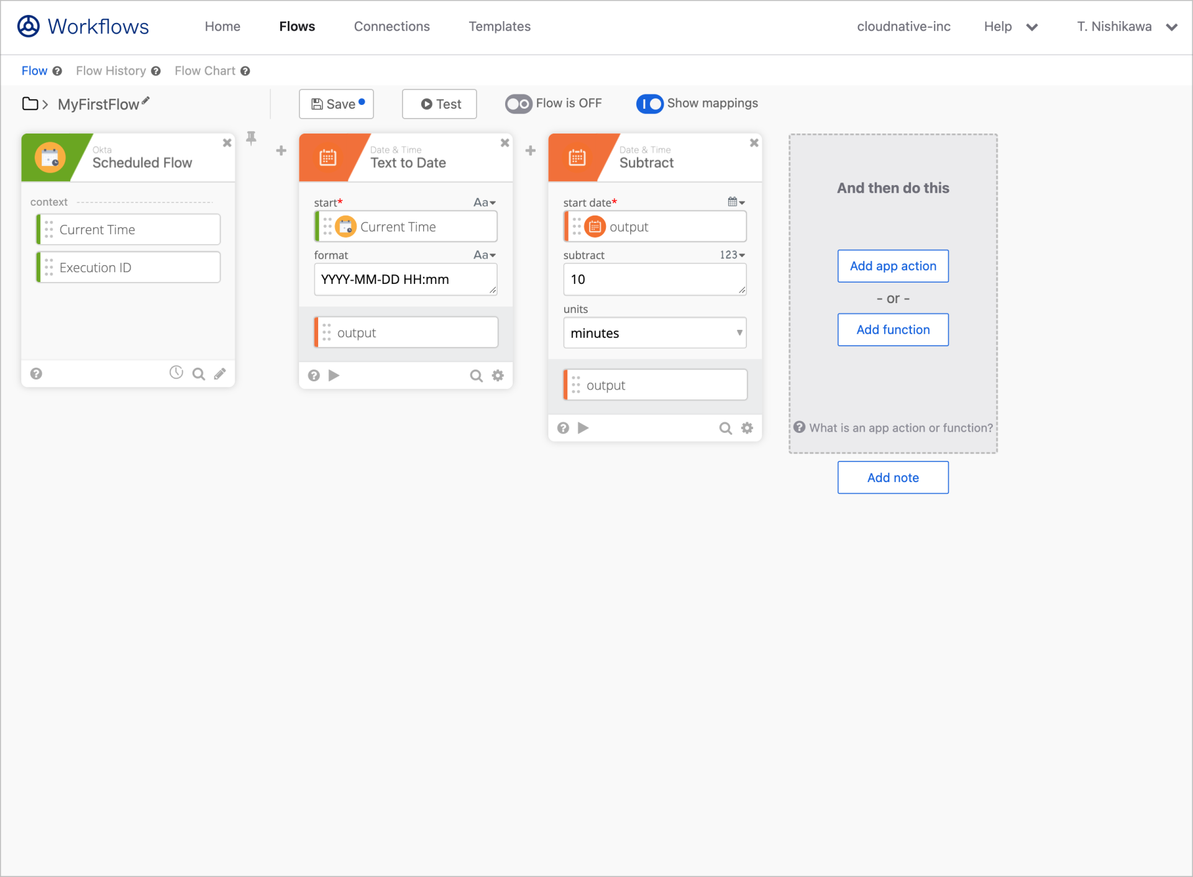Turn the flow ON
Screen dimensions: 1193x877
point(518,104)
